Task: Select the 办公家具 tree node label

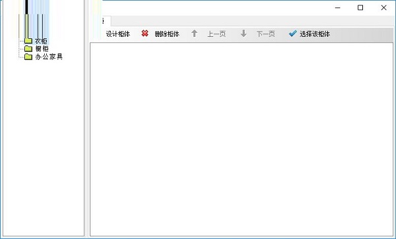Action: pyautogui.click(x=49, y=57)
